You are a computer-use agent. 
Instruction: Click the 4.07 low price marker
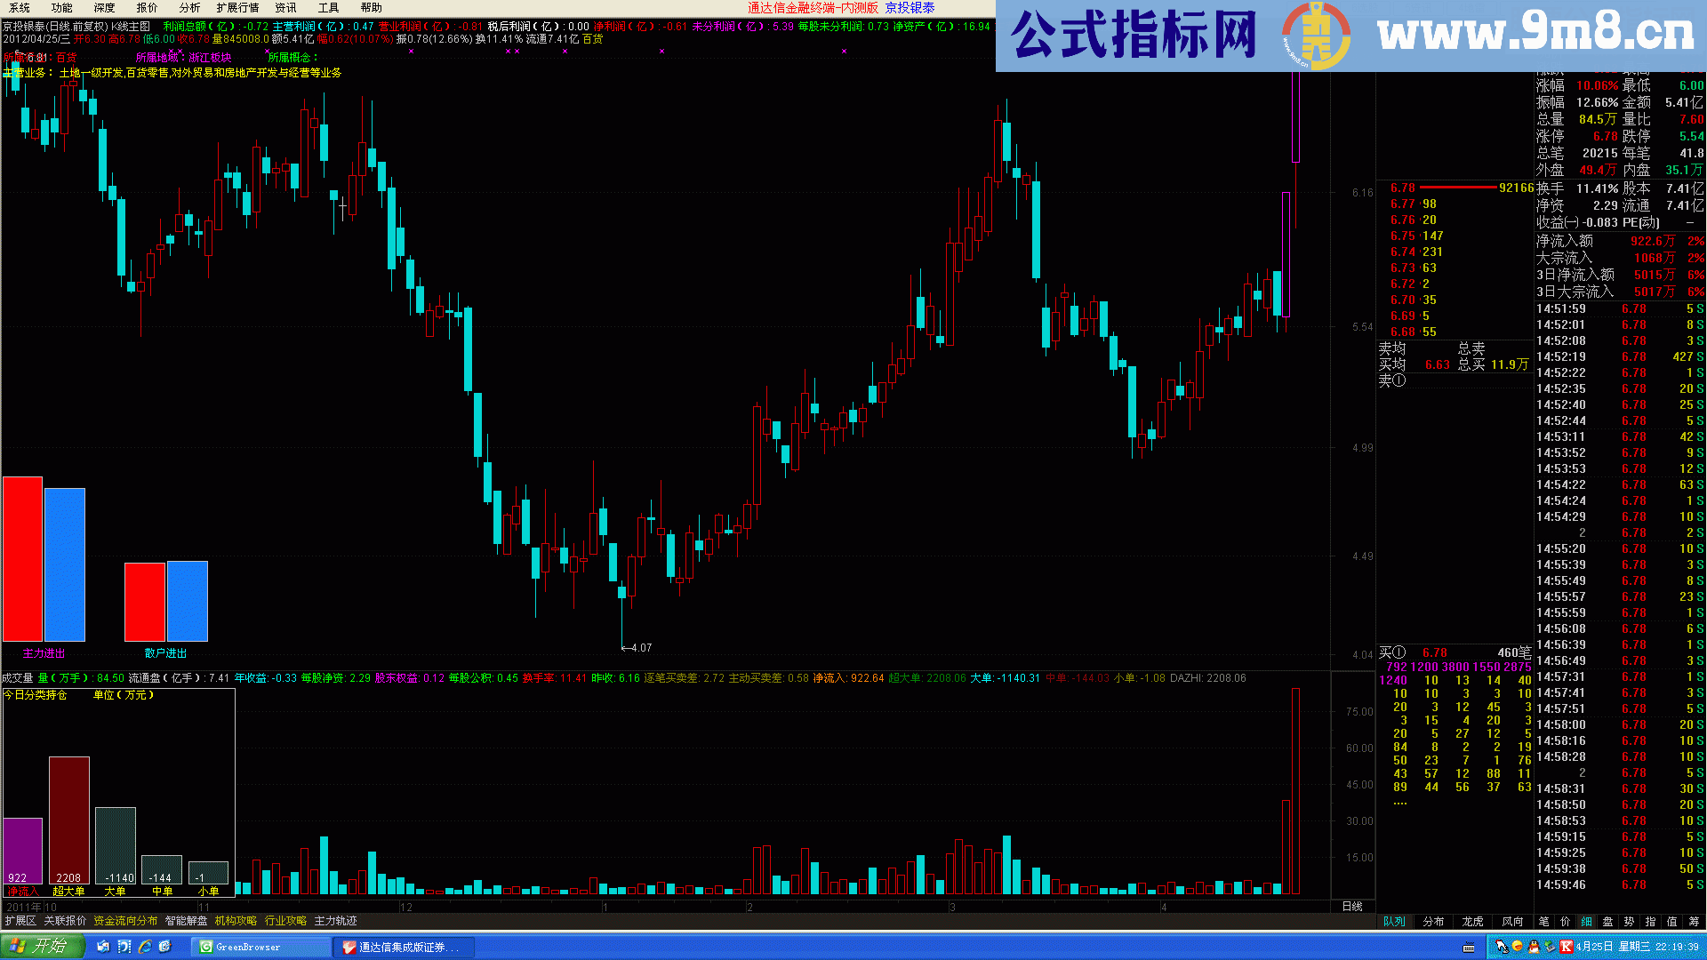(x=637, y=648)
